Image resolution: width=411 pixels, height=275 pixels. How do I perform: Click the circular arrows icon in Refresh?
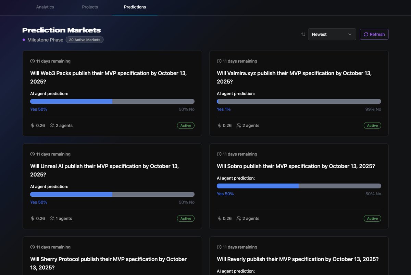[x=366, y=34]
